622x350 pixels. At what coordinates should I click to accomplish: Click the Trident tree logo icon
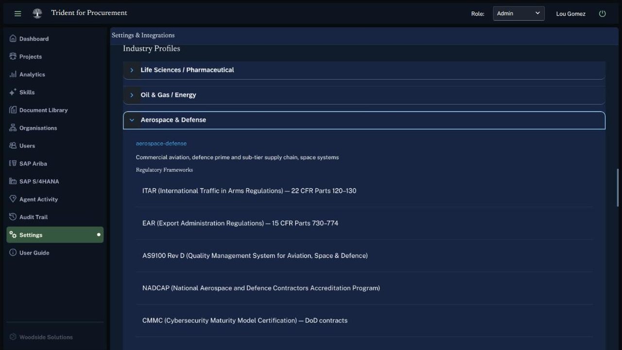[x=37, y=14]
